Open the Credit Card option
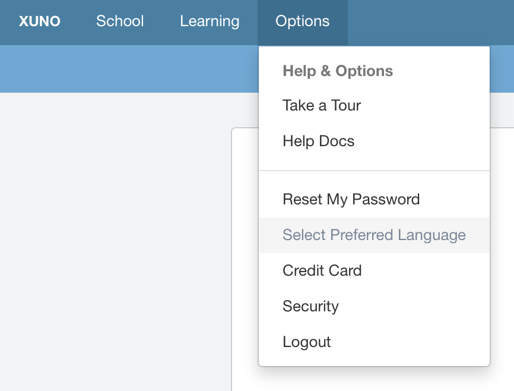The image size is (514, 391). coord(322,270)
